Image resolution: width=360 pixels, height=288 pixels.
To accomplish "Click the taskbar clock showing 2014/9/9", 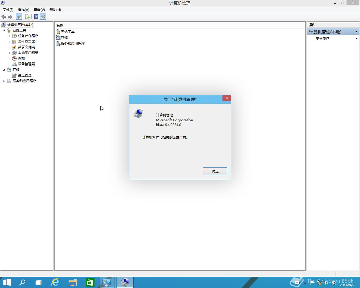I will [x=347, y=283].
